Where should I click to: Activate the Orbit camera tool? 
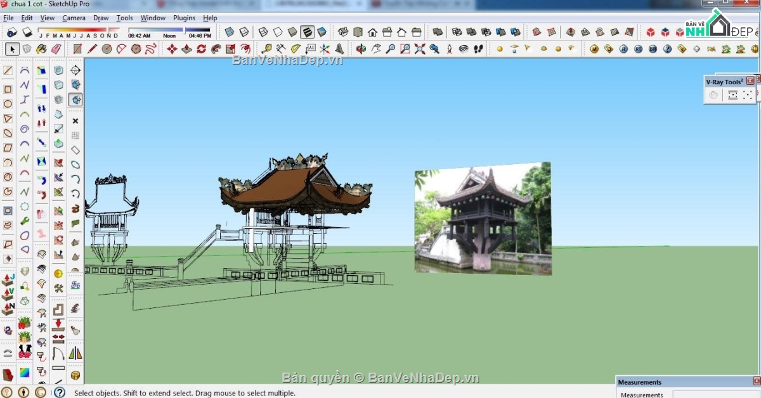point(360,49)
